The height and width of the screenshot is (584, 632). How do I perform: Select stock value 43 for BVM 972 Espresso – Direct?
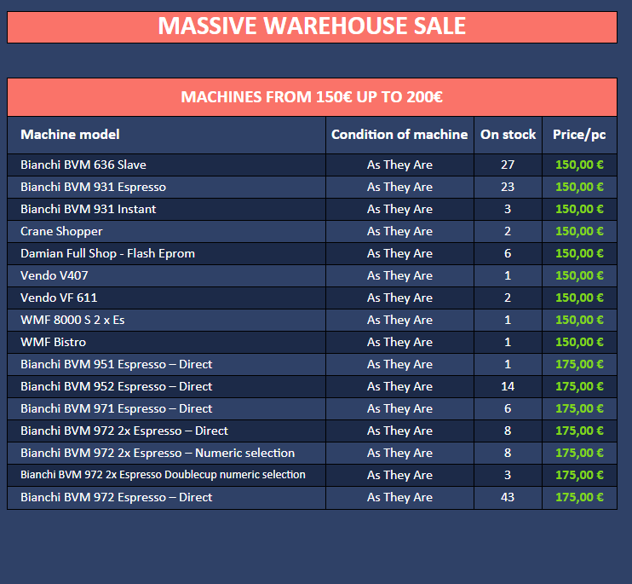point(508,497)
